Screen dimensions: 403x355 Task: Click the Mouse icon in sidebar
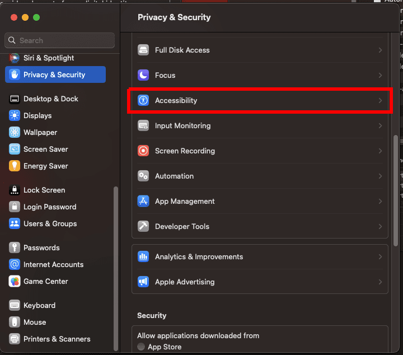click(x=15, y=322)
